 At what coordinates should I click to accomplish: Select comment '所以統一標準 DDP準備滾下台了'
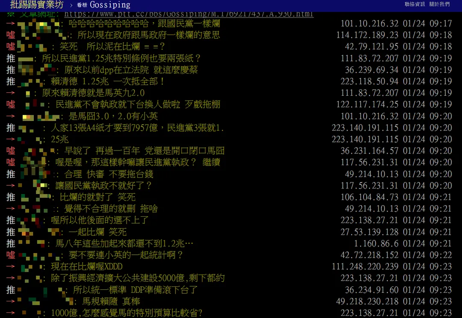[135, 290]
